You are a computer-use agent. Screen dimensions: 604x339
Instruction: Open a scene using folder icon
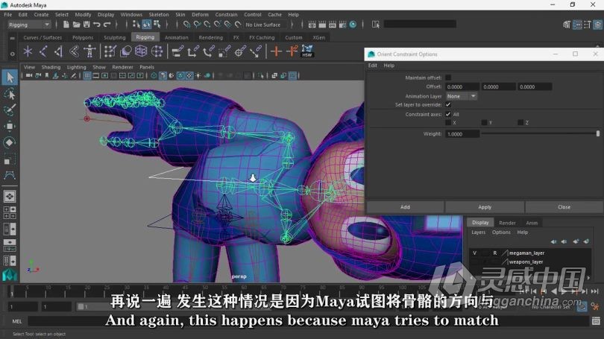[x=76, y=25]
